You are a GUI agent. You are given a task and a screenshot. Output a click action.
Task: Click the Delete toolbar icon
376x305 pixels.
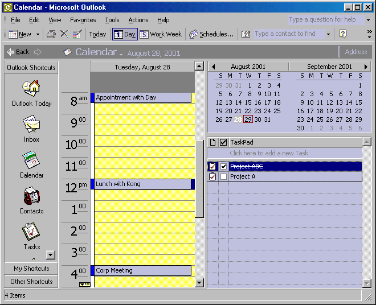click(64, 34)
